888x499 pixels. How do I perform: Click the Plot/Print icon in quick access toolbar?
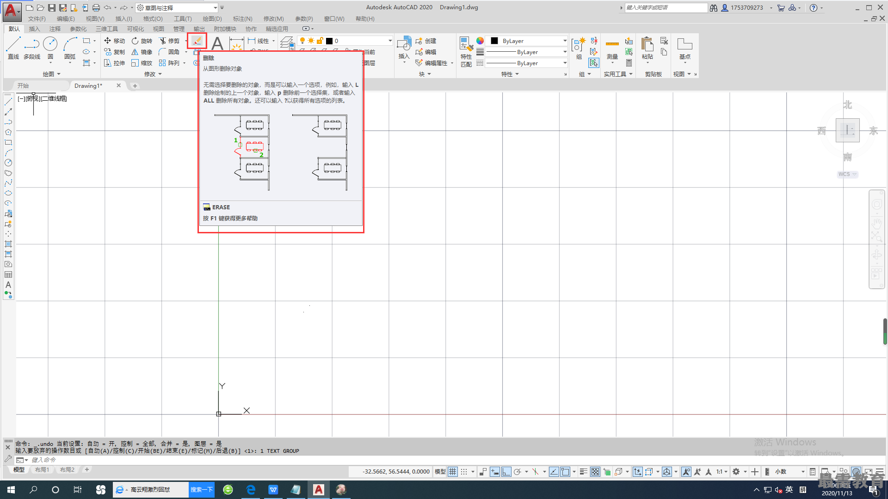pos(96,8)
